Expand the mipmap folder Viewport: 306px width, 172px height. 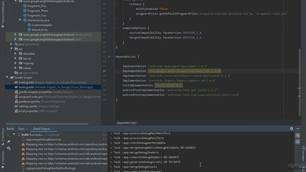tap(15, 63)
